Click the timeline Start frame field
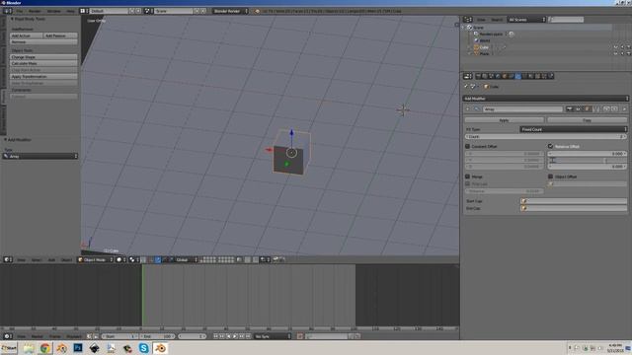The image size is (632, 355). pos(119,336)
